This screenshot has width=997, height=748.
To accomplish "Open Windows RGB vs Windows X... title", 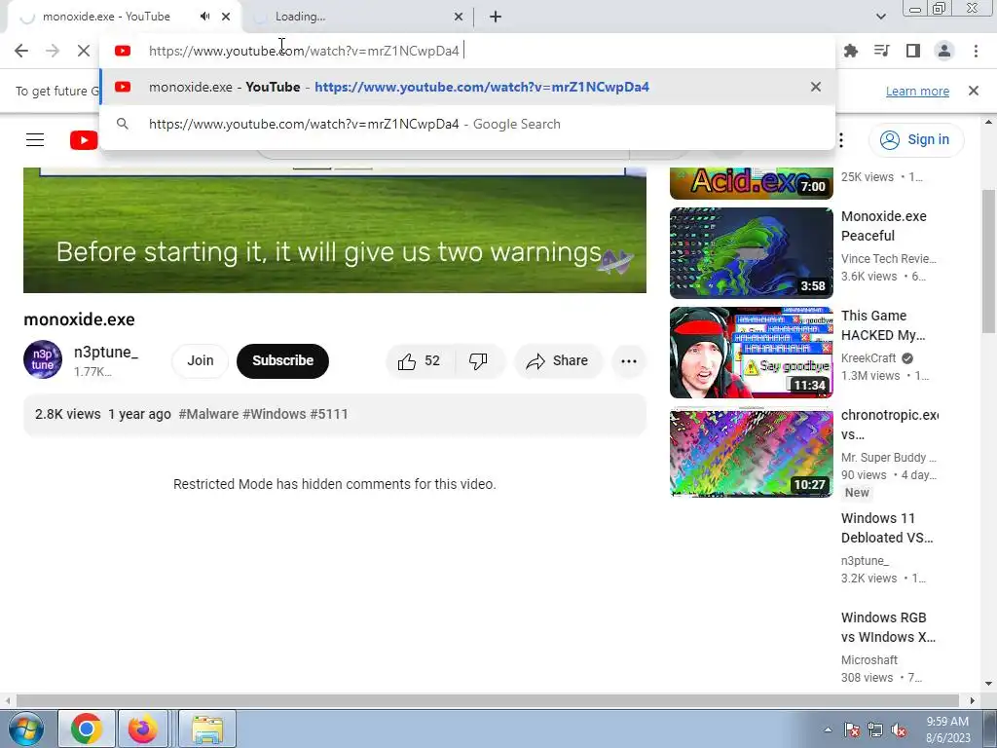I will tap(888, 626).
